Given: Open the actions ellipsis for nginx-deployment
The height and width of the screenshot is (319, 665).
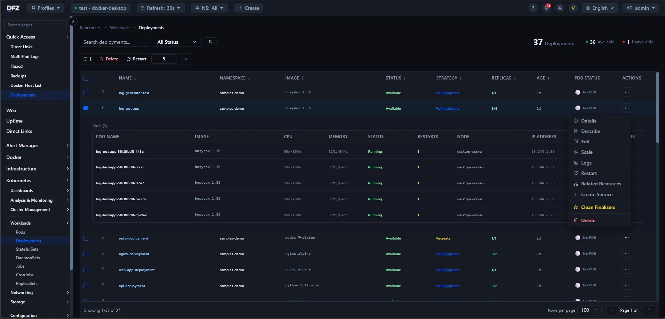Looking at the screenshot, I should tap(627, 253).
